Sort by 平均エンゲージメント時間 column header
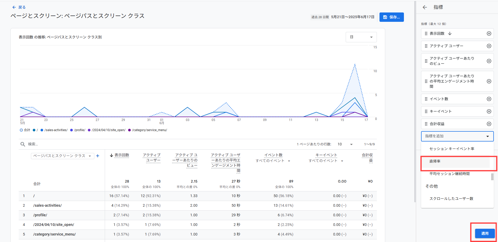The image size is (498, 242). [226, 163]
